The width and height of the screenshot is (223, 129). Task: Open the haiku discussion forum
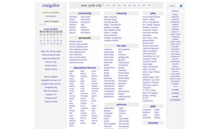pos(71,126)
